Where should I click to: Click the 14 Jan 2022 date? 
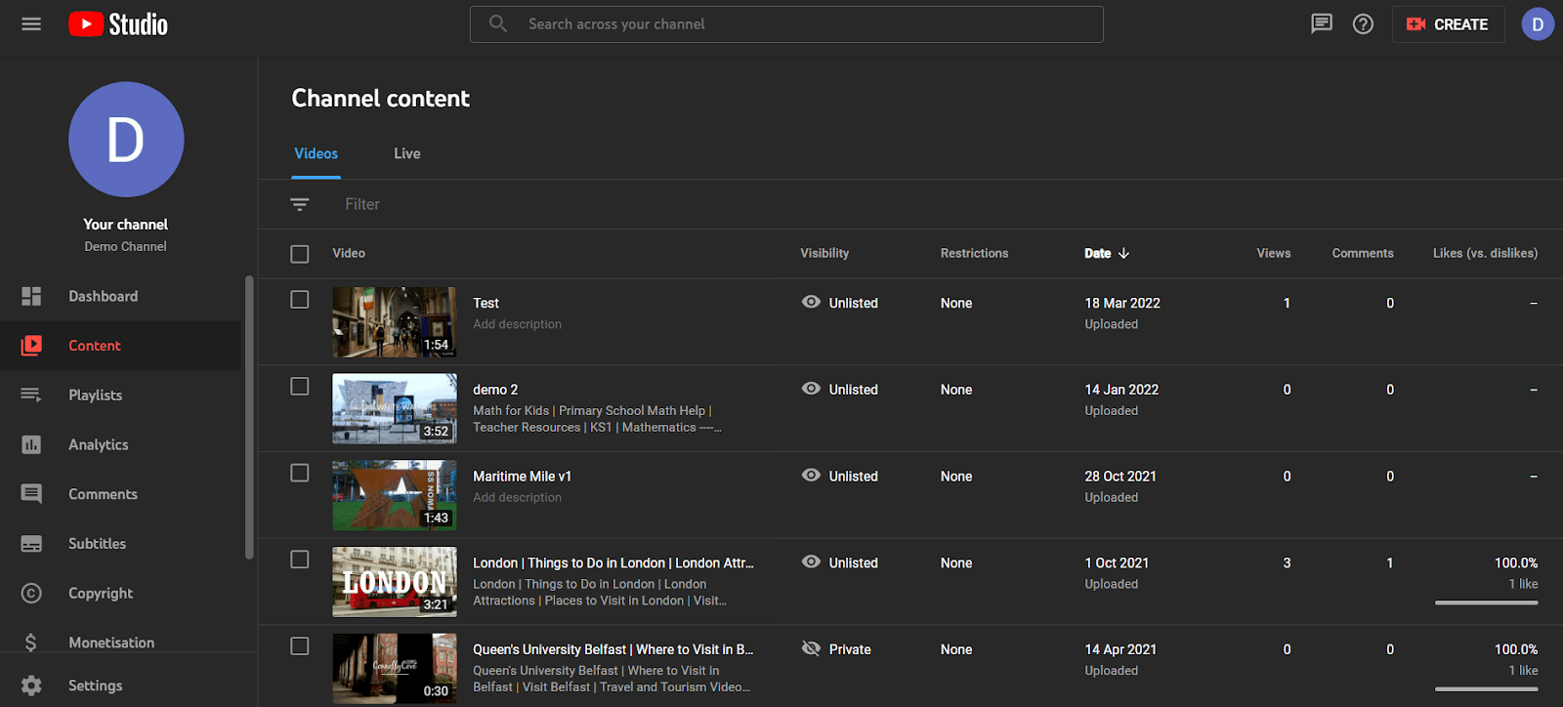click(1121, 390)
